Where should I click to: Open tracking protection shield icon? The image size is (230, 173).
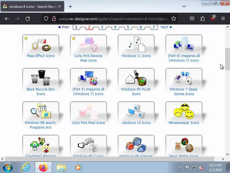[x=46, y=18]
